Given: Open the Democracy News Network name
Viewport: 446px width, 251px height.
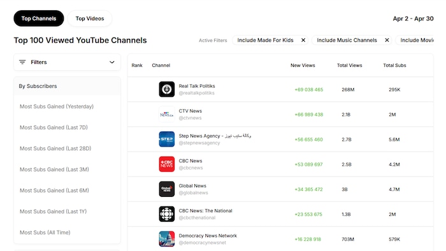Looking at the screenshot, I should click(x=208, y=236).
